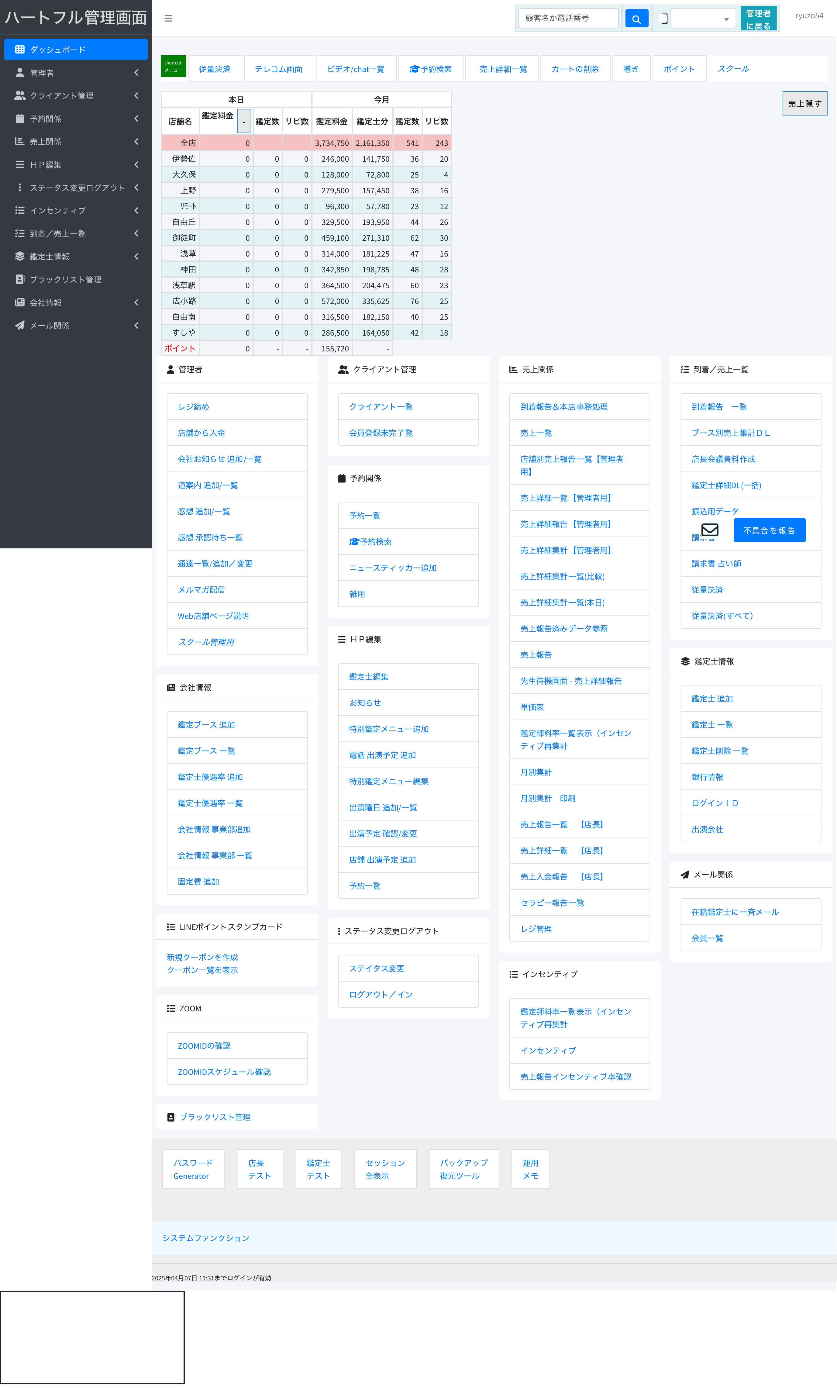This screenshot has height=1388, width=837.
Task: Open the ブラックリスト管理 sidebar item
Action: (65, 279)
